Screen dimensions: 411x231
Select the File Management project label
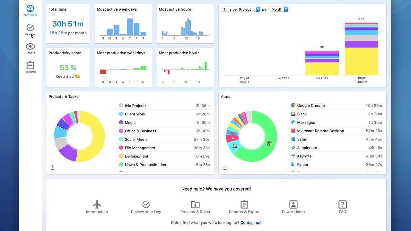140,148
